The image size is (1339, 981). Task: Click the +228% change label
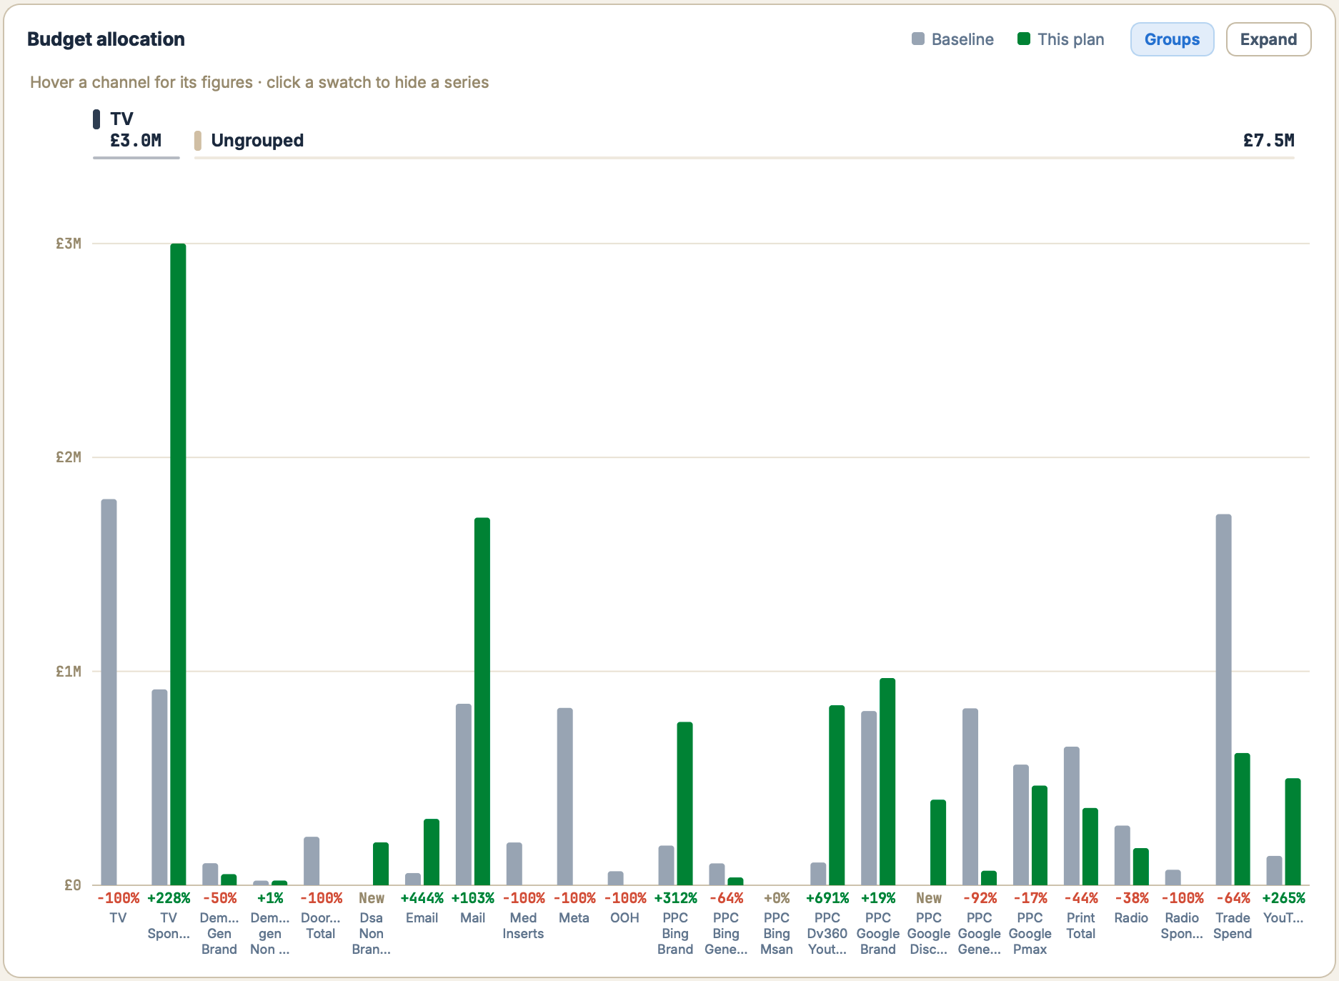click(x=169, y=898)
